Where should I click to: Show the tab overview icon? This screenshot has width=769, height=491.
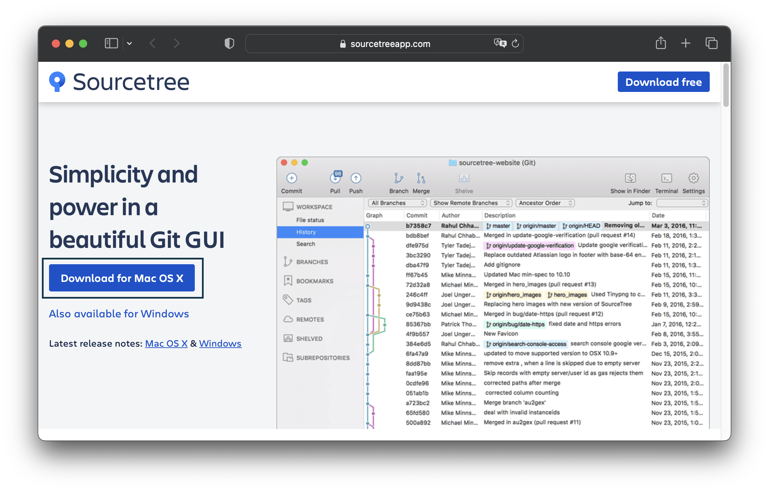711,43
